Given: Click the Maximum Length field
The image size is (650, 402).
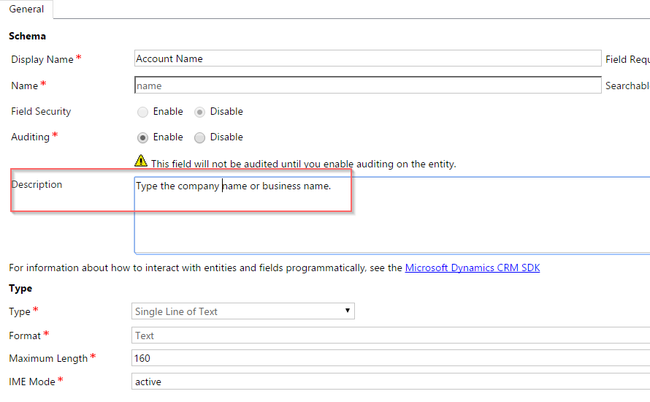Looking at the screenshot, I should [x=391, y=358].
